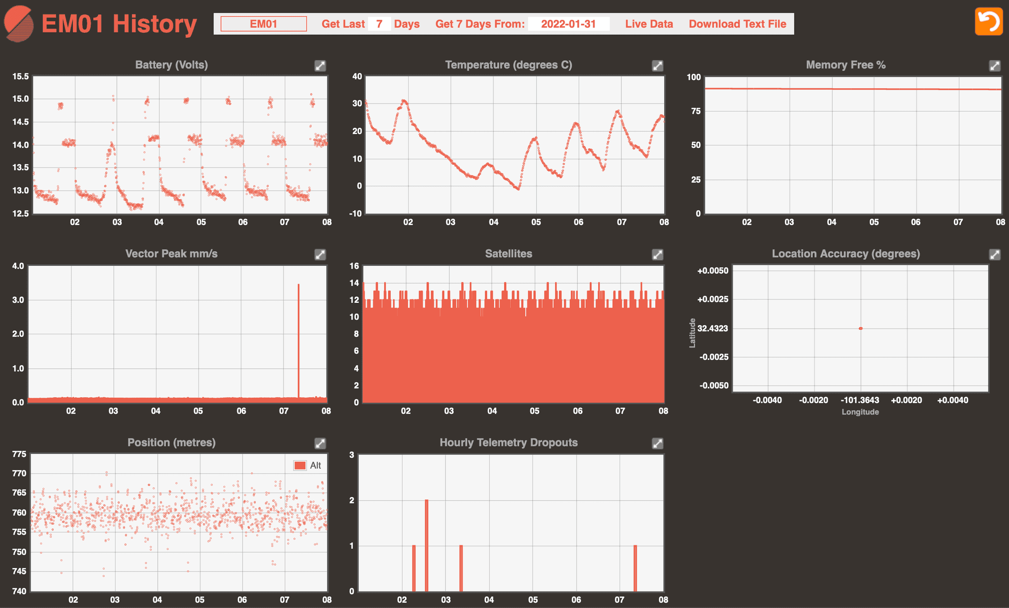Click the 32.4323 latitude label
The width and height of the screenshot is (1009, 608).
point(713,328)
